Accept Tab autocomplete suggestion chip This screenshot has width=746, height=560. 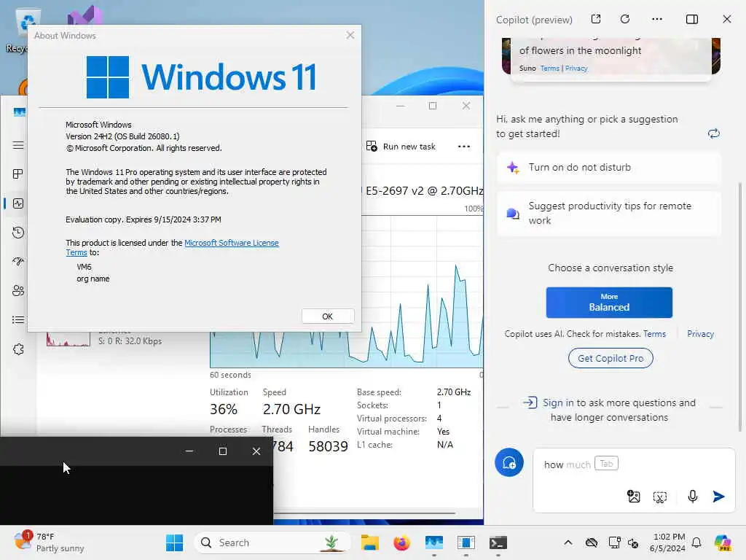[x=606, y=463]
